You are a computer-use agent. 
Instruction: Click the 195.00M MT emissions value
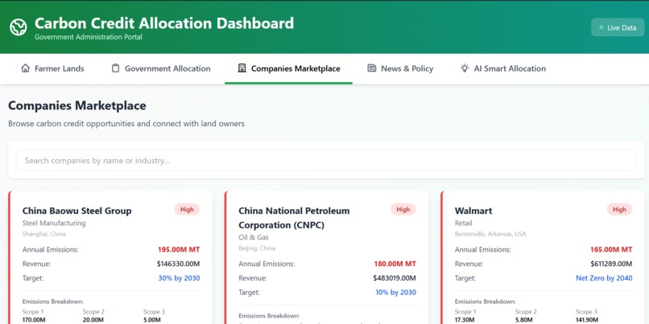[x=179, y=249]
